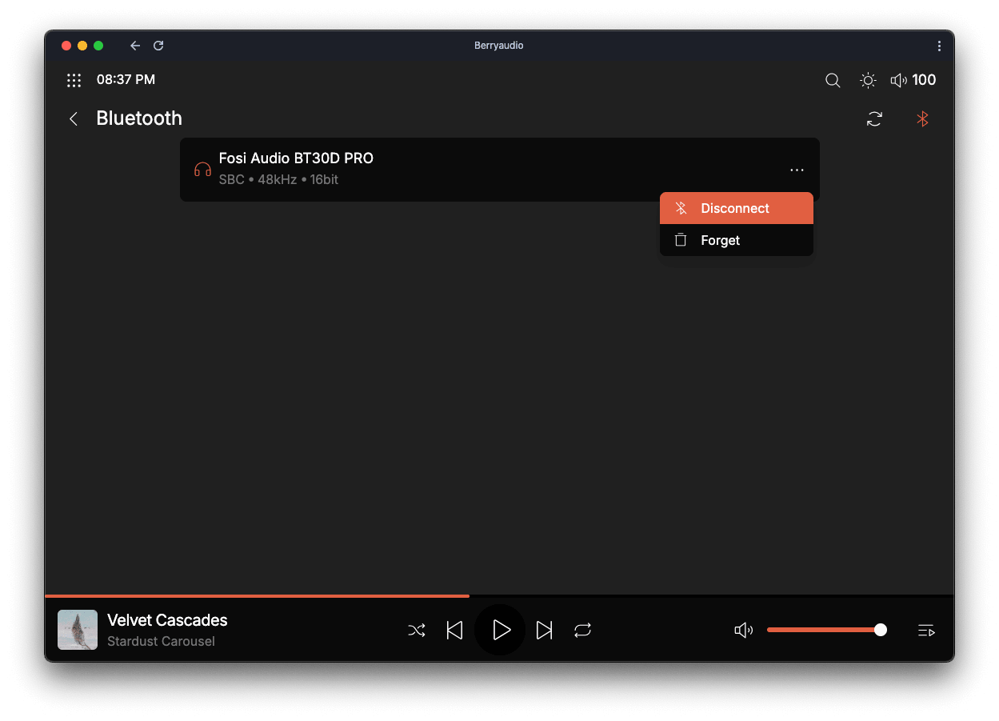Skip to the previous track

454,631
